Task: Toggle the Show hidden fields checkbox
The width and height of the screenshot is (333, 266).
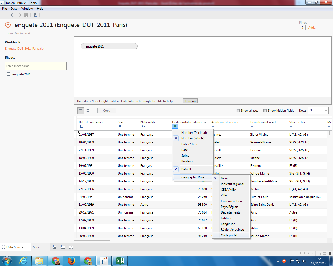Action: tap(265, 111)
